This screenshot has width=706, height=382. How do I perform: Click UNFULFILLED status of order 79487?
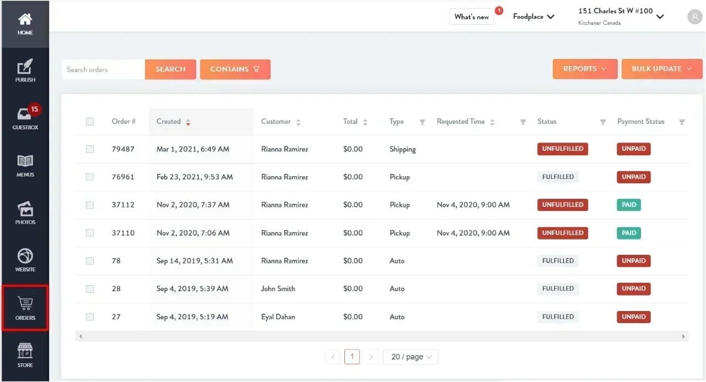pyautogui.click(x=563, y=149)
